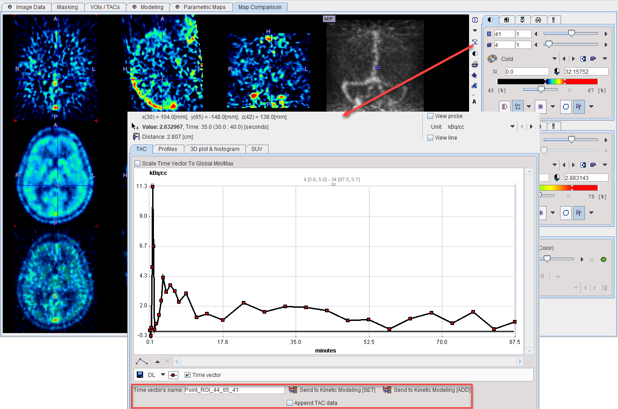Click Send to Kinetic Modeling [SET]
Screen dimensions: 618x409
coord(332,390)
